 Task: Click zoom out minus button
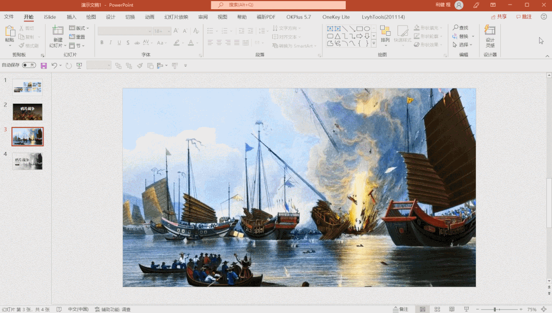point(477,309)
